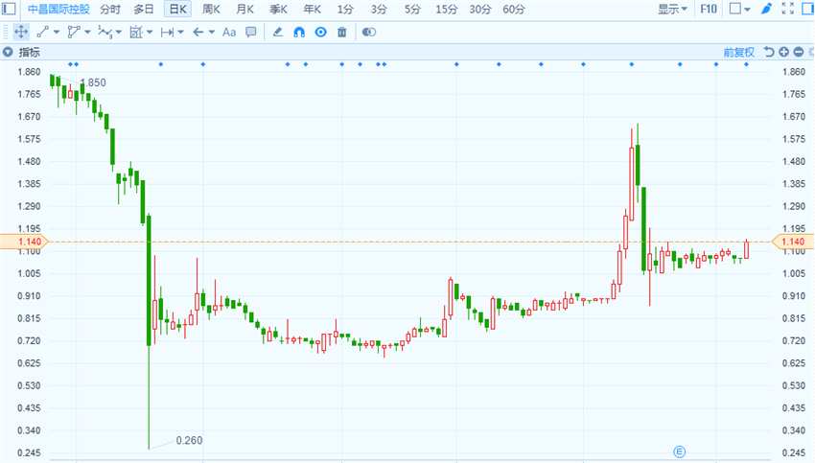Open line tool dropdown arrow
This screenshot has height=463, width=815.
click(57, 33)
